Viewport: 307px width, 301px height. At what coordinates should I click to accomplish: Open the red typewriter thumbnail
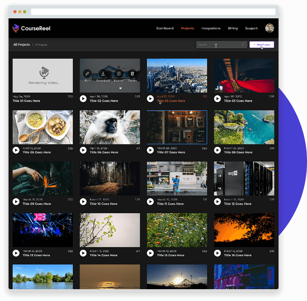click(x=244, y=75)
